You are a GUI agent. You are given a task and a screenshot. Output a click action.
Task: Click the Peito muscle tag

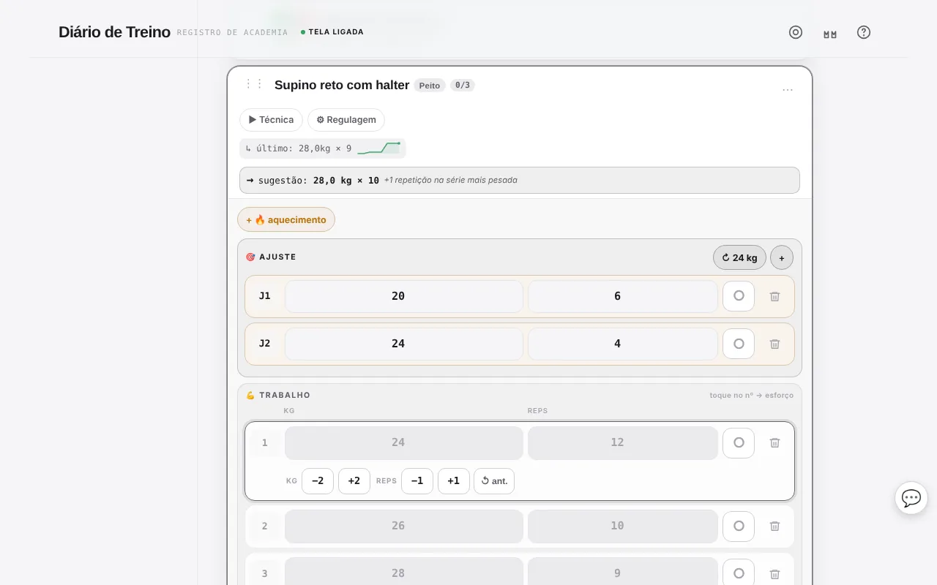(430, 86)
